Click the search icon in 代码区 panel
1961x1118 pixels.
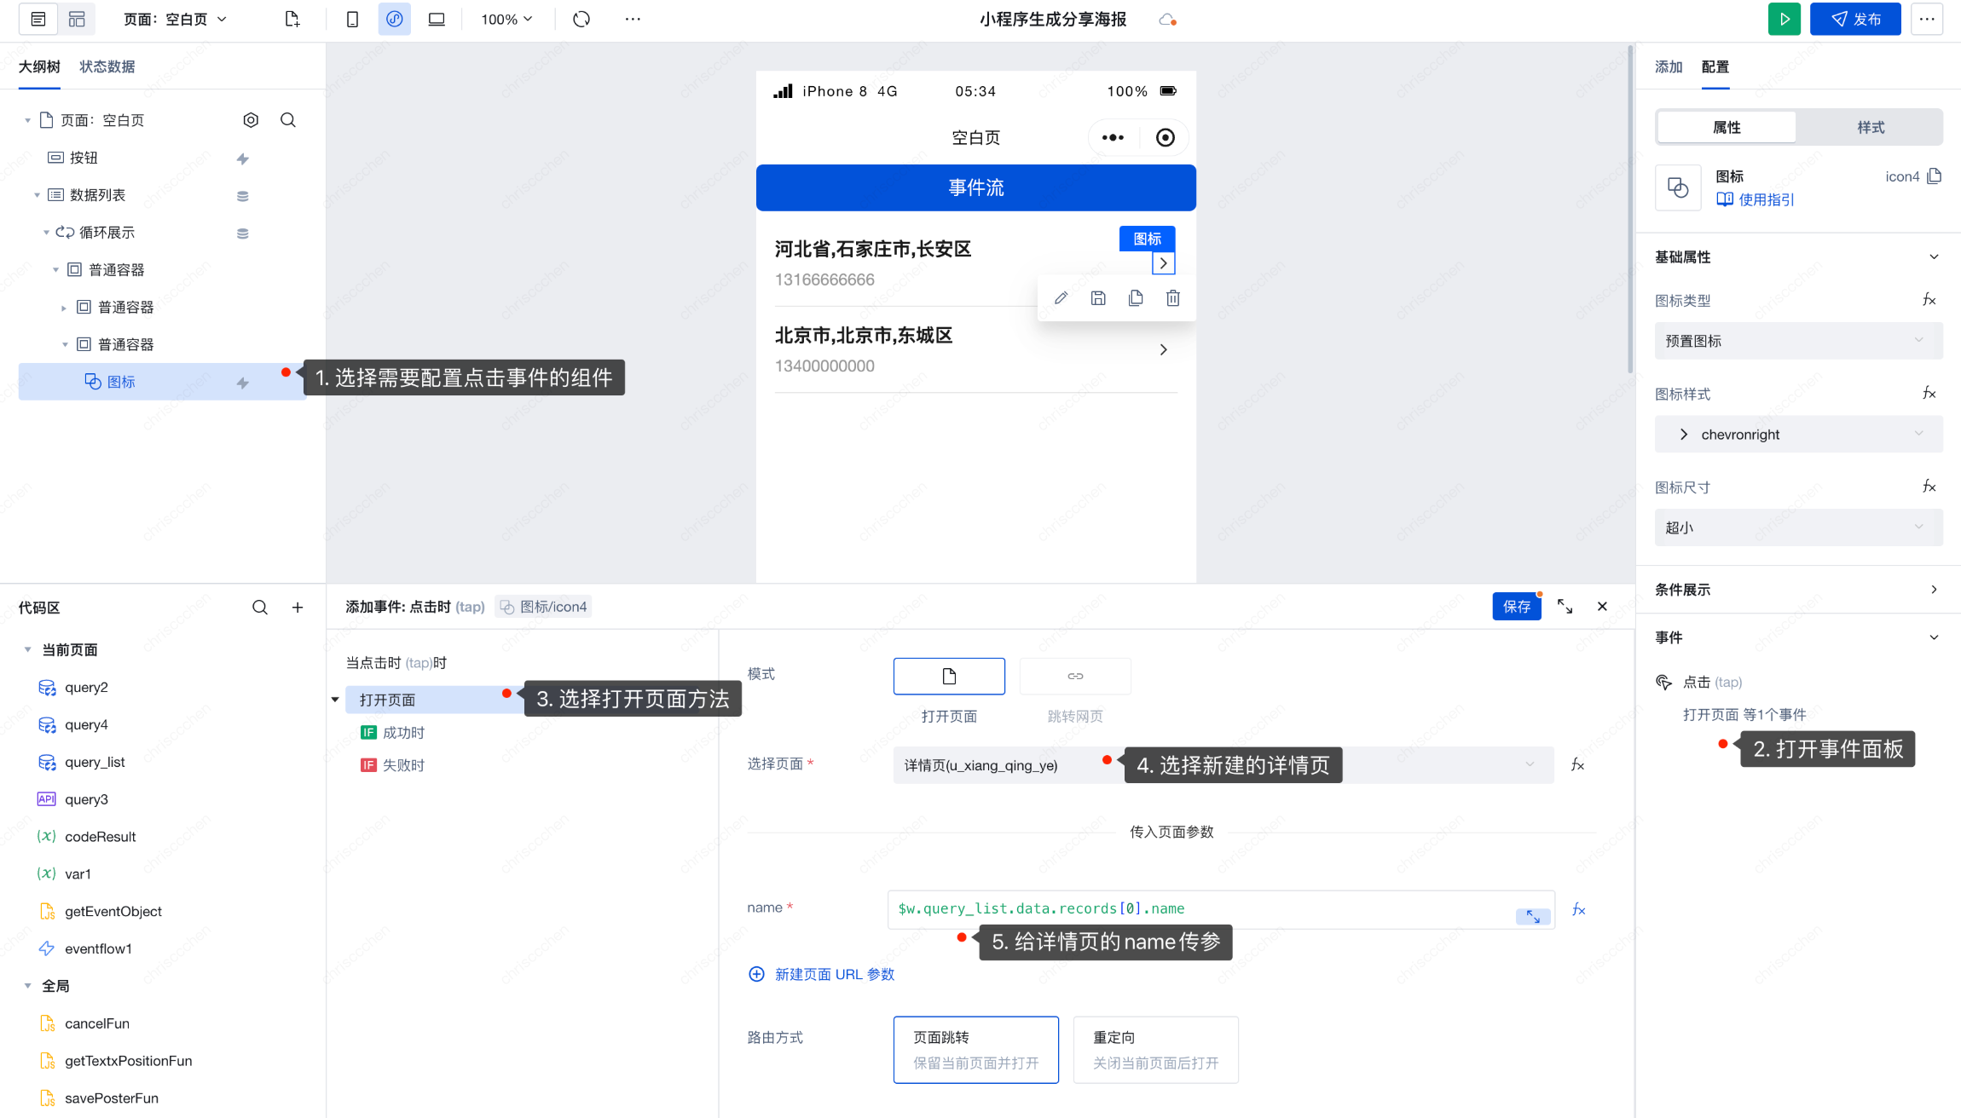pyautogui.click(x=260, y=608)
